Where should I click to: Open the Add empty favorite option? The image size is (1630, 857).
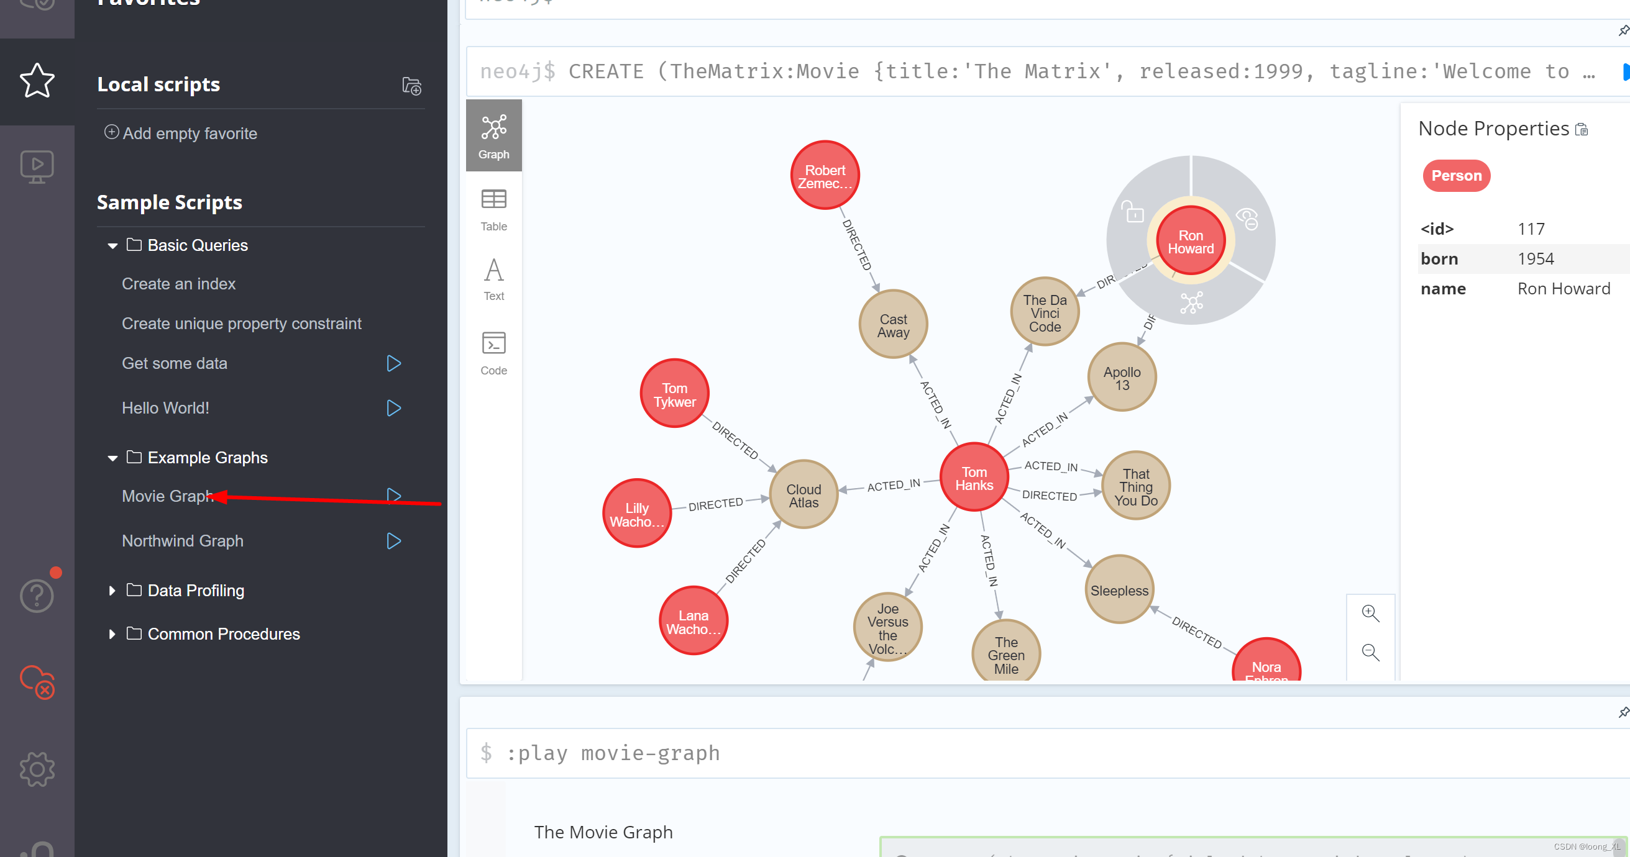181,133
